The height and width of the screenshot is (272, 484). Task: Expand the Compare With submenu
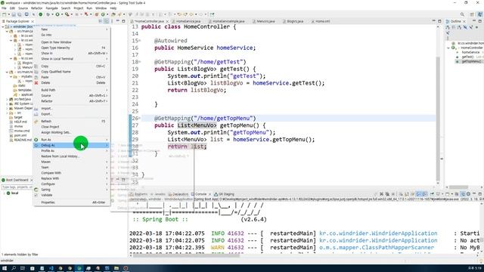[x=72, y=173]
